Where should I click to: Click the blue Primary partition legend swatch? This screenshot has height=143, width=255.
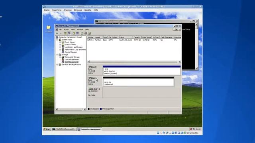101,109
